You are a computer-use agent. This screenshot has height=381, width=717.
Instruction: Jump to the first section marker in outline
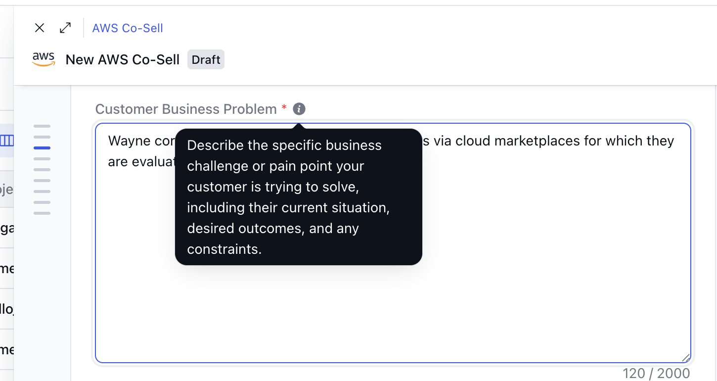tap(42, 126)
